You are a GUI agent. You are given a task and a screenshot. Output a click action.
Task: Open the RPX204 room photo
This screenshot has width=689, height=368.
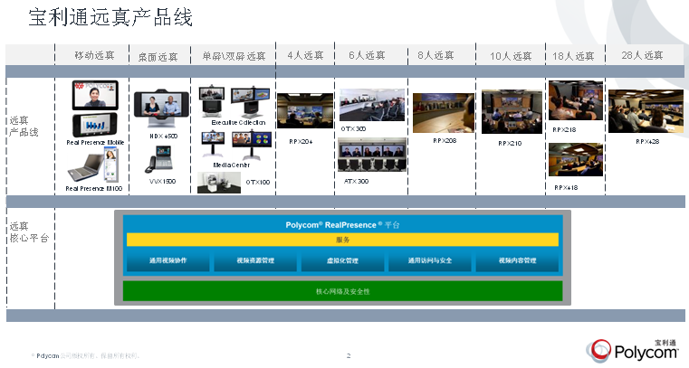305,111
